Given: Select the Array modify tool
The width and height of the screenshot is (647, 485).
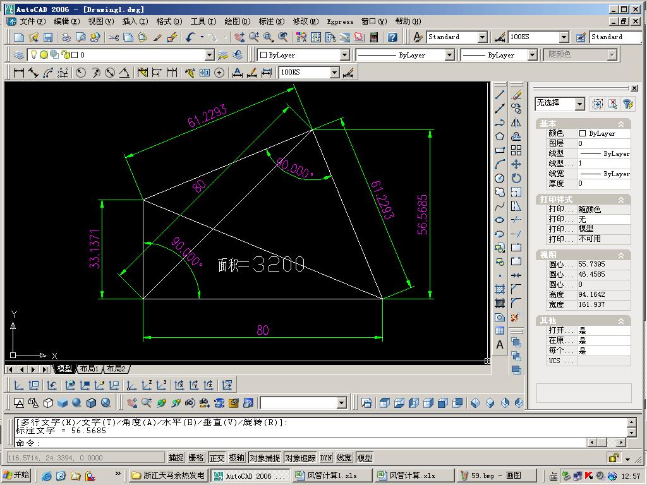Looking at the screenshot, I should click(x=516, y=150).
